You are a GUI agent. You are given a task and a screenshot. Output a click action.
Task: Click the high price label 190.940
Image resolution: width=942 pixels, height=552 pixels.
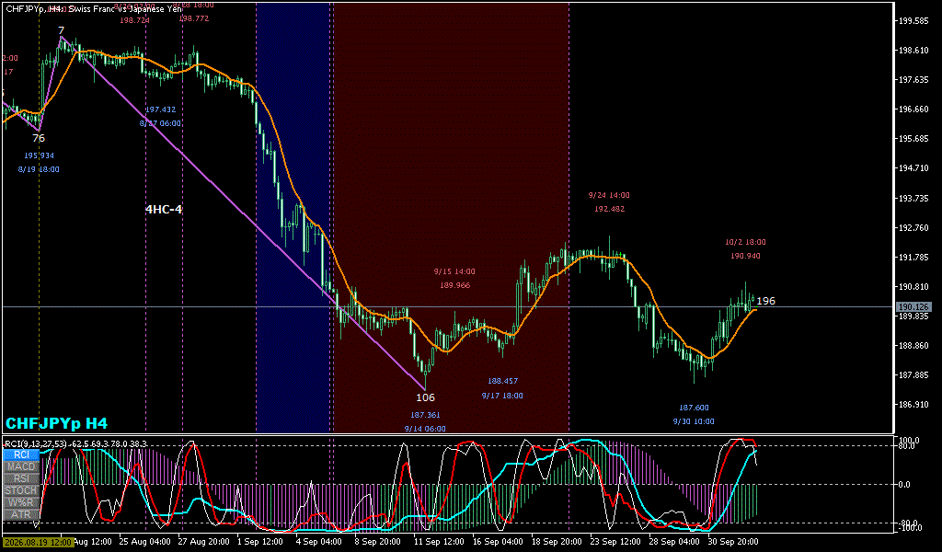[x=745, y=256]
